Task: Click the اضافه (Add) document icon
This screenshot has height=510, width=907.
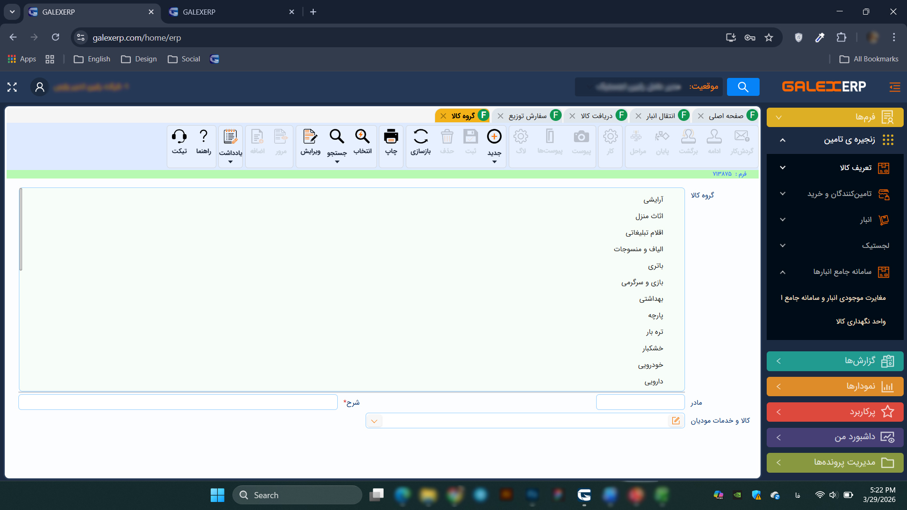Action: (257, 137)
